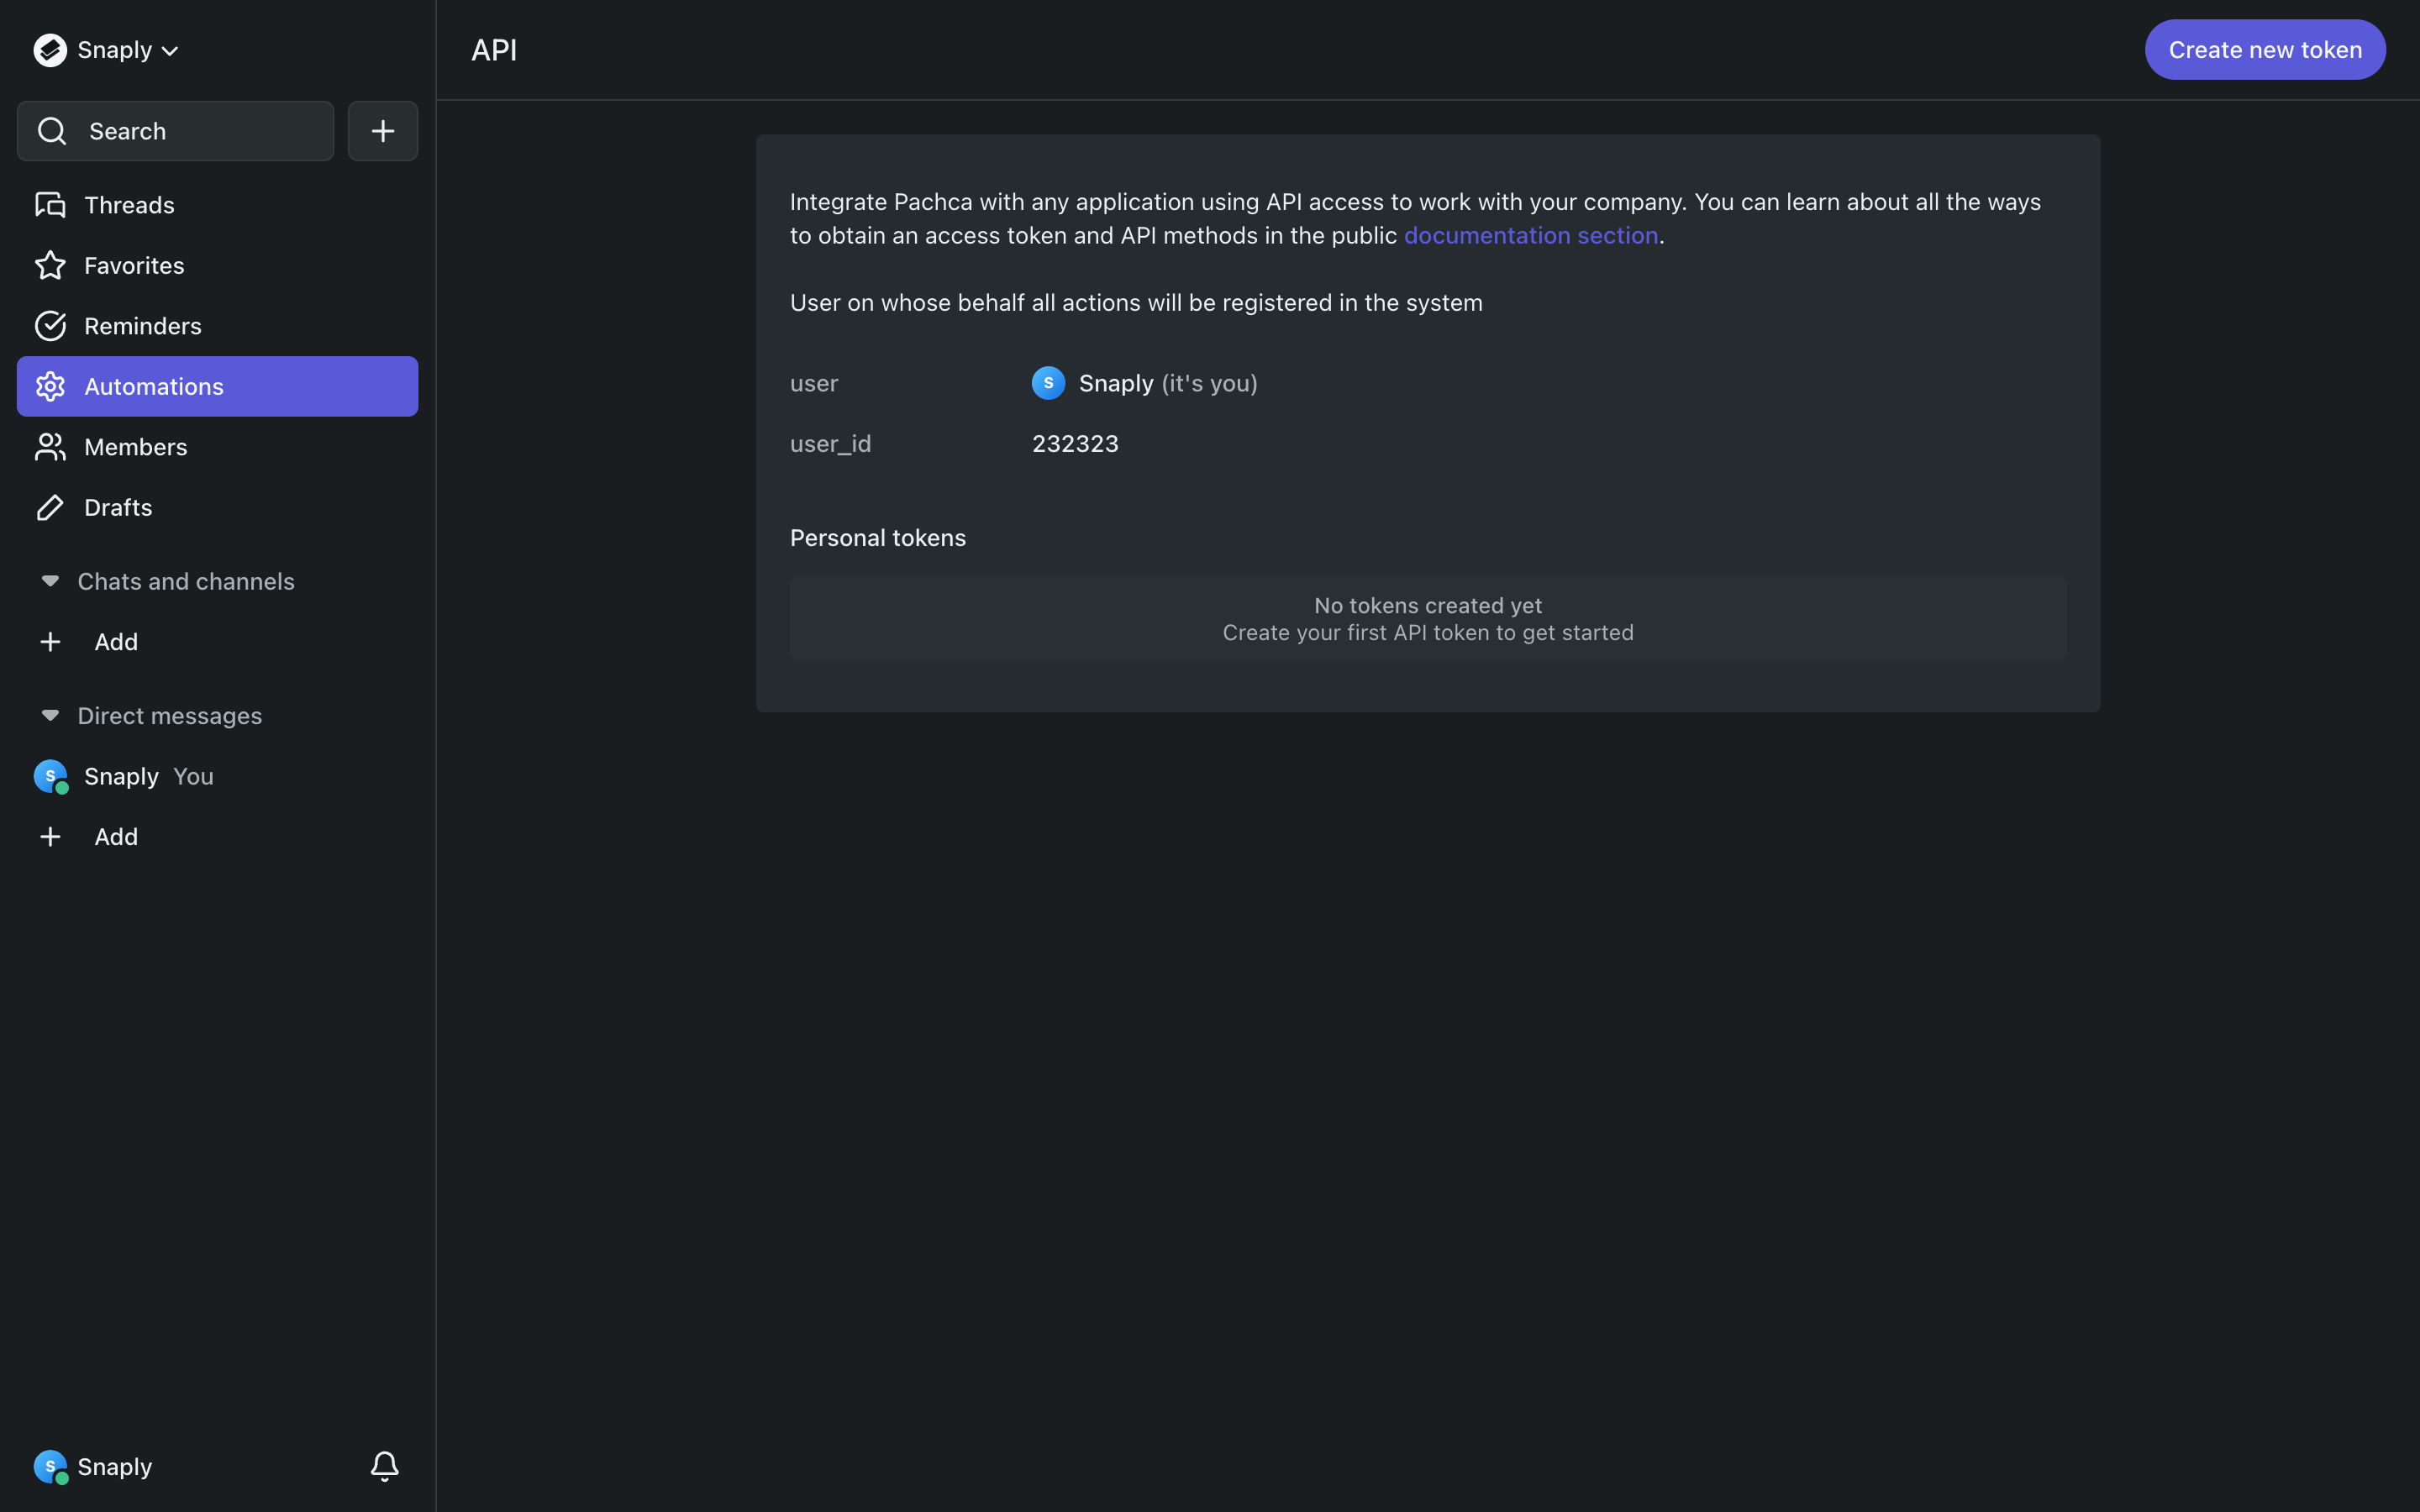The image size is (2420, 1512).
Task: Open the Snaply You direct message
Action: pyautogui.click(x=217, y=776)
